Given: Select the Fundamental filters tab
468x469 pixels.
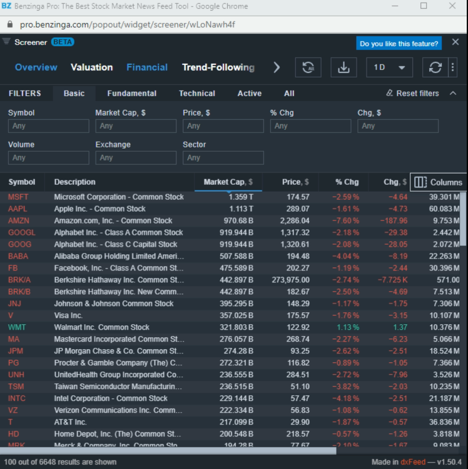Looking at the screenshot, I should pyautogui.click(x=132, y=93).
